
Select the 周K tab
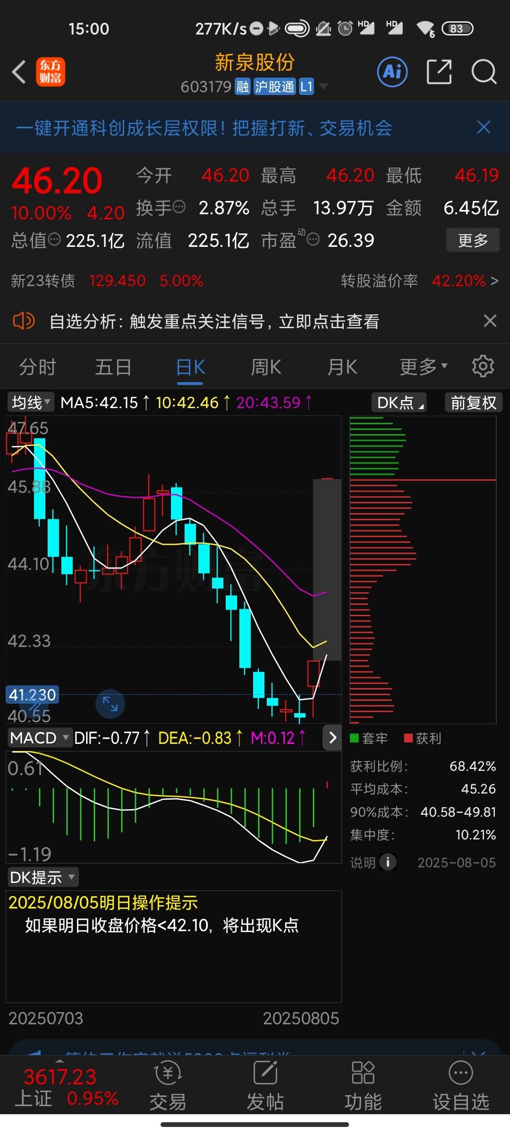tap(266, 367)
